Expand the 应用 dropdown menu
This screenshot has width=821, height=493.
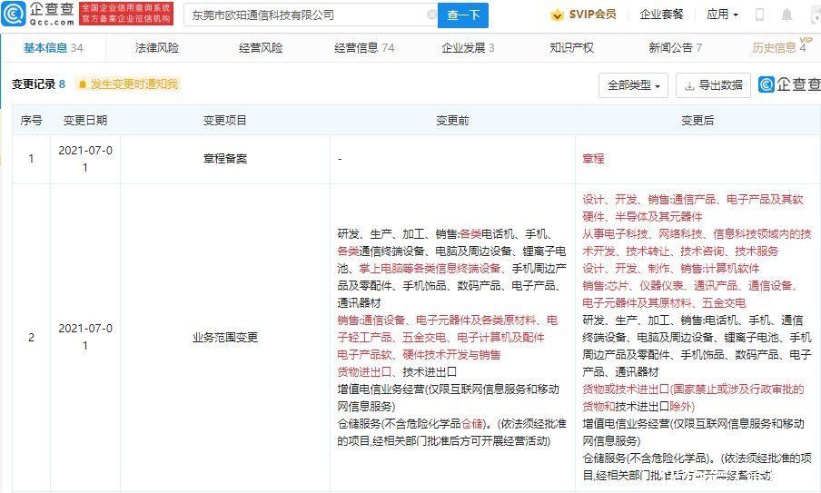click(x=723, y=15)
